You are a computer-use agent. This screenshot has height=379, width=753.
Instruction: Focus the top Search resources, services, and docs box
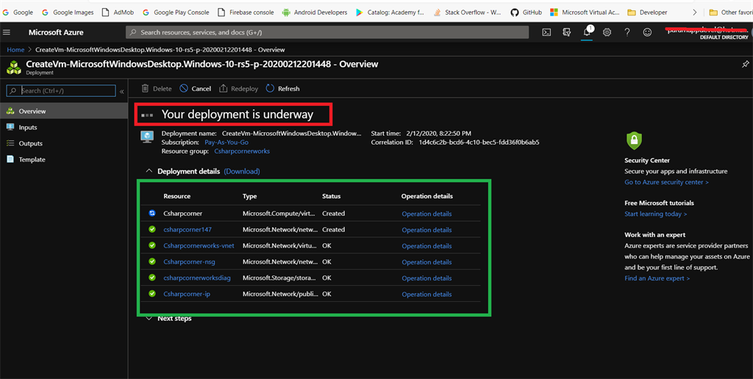tap(327, 32)
